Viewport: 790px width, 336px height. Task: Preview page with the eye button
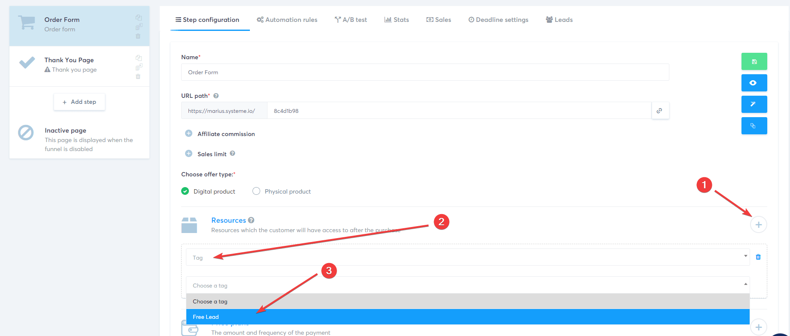754,83
